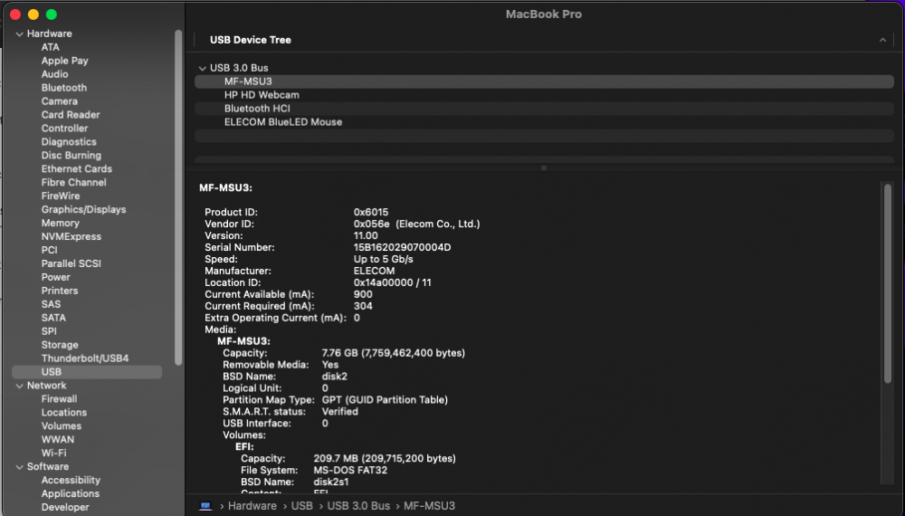
Task: Open Memory section
Action: pyautogui.click(x=60, y=223)
